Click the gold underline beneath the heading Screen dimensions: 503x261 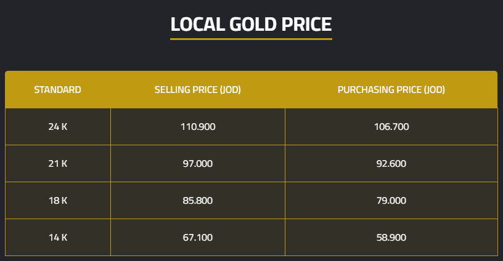pyautogui.click(x=251, y=39)
